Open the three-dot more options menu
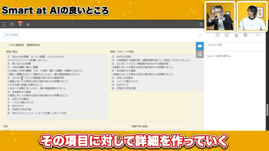The height and width of the screenshot is (151, 269). [x=258, y=35]
